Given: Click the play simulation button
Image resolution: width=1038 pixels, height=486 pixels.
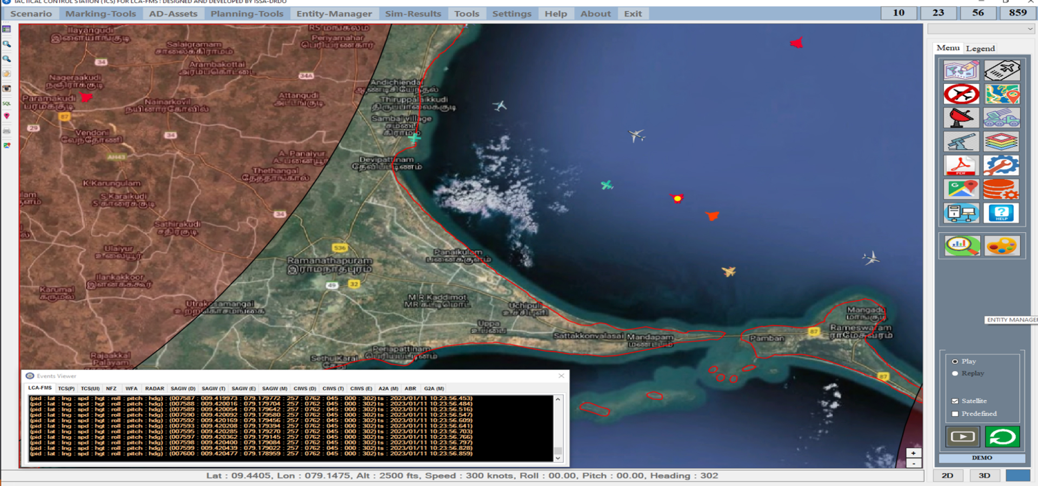Looking at the screenshot, I should pyautogui.click(x=962, y=436).
